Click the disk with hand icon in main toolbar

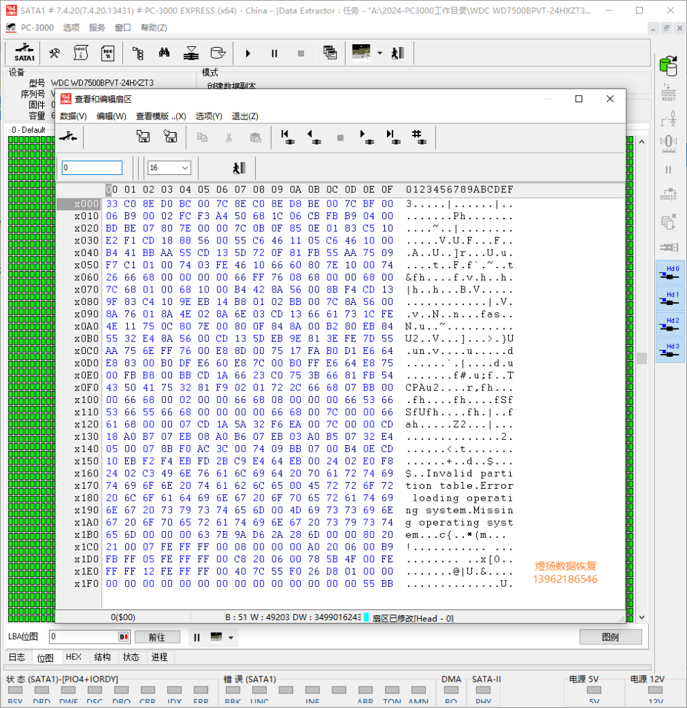pyautogui.click(x=218, y=53)
